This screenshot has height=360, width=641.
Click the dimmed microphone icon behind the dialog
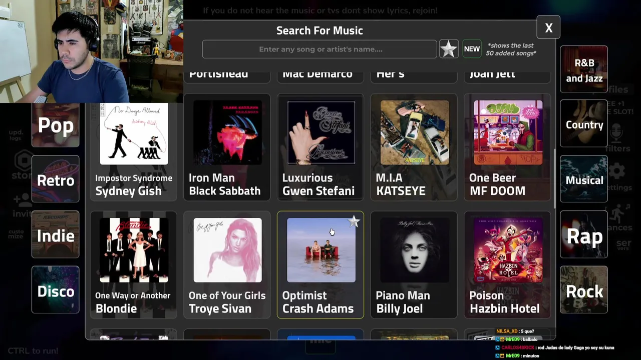click(616, 133)
